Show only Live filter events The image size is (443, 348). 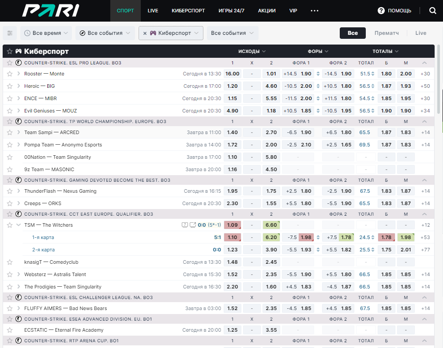(x=420, y=33)
